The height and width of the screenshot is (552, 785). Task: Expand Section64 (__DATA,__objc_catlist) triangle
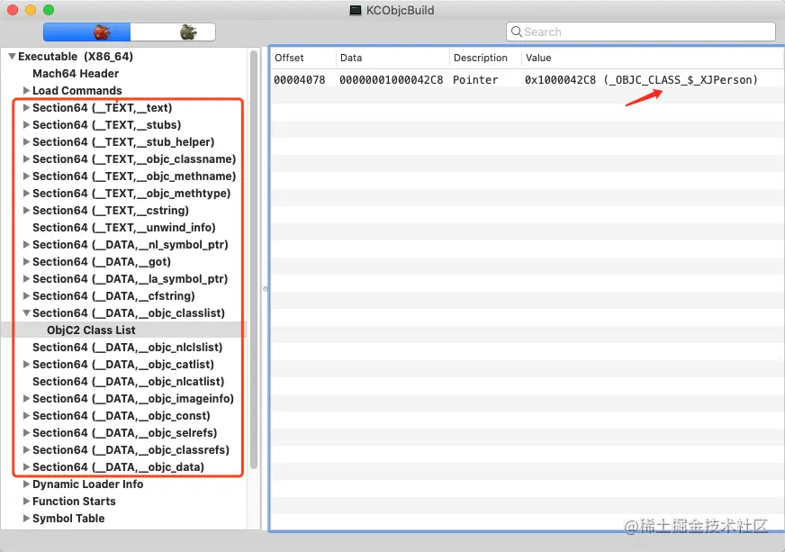26,364
